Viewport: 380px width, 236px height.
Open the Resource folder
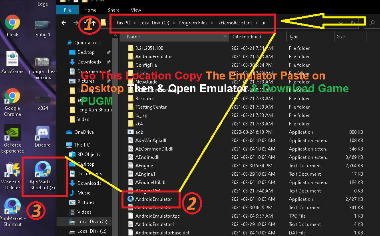pos(145,99)
